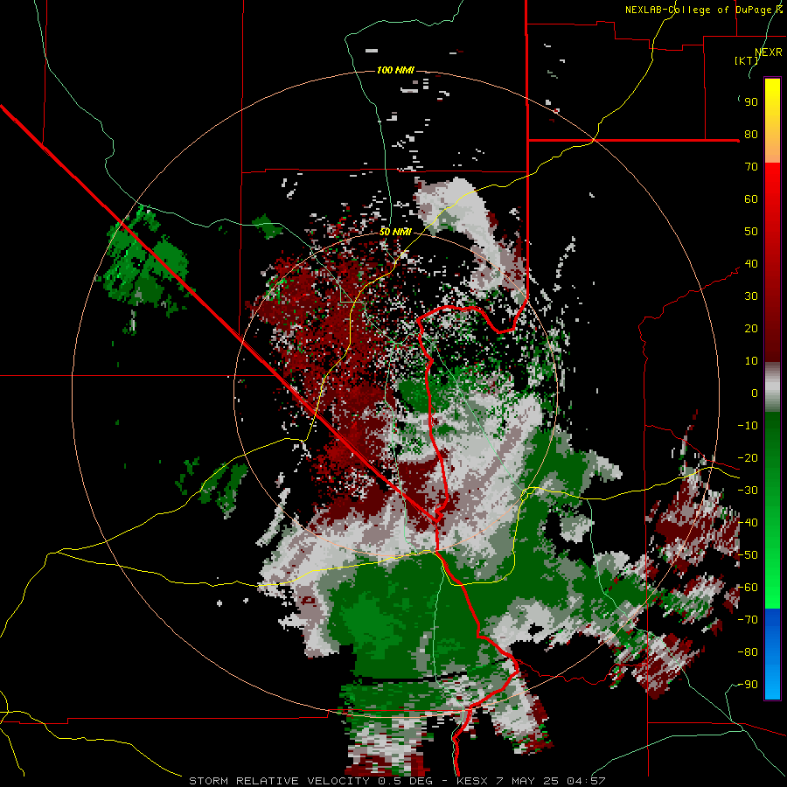The image size is (787, 787).
Task: Select the gray zero-velocity segment of color bar
Action: (772, 387)
